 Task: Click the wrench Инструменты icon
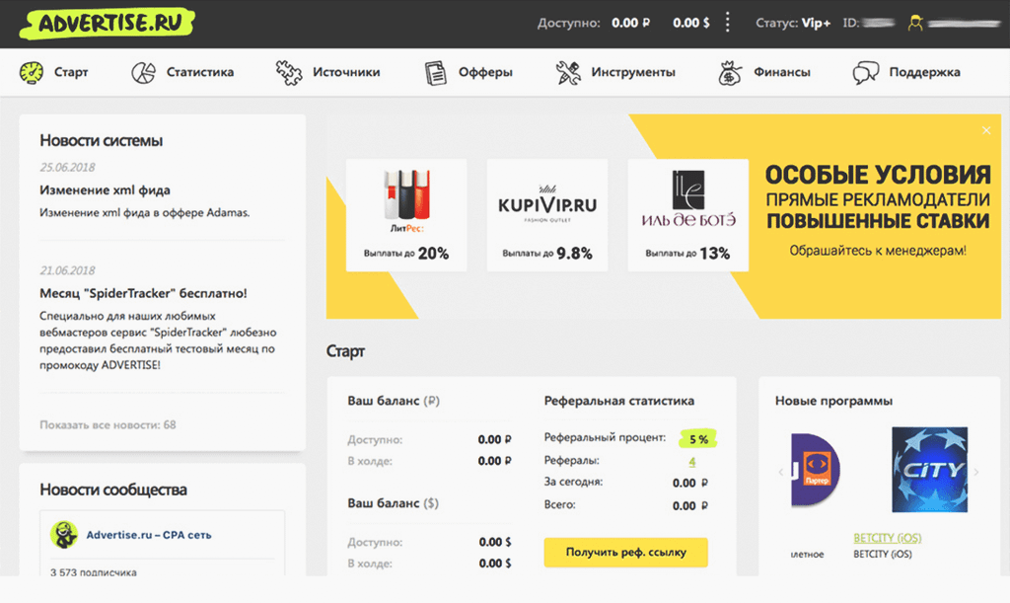click(568, 72)
